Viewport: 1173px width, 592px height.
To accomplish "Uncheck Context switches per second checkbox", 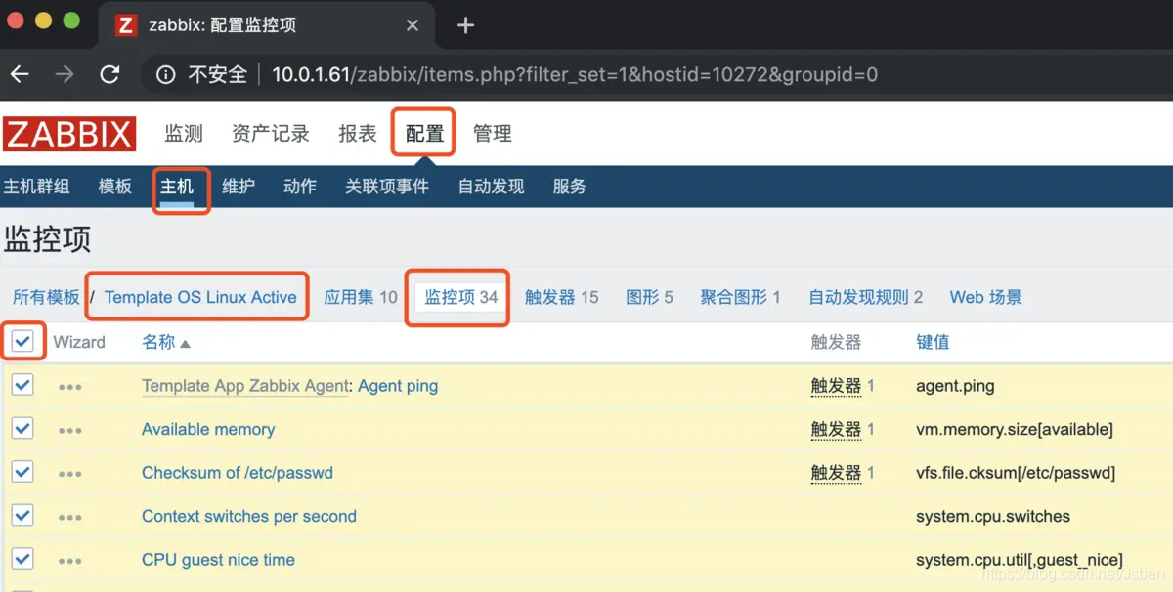I will click(x=22, y=515).
